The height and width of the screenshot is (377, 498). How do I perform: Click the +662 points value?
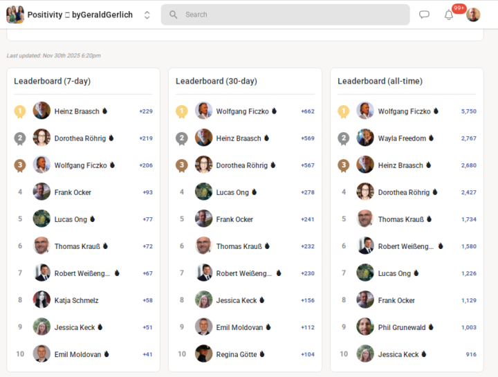tap(308, 111)
